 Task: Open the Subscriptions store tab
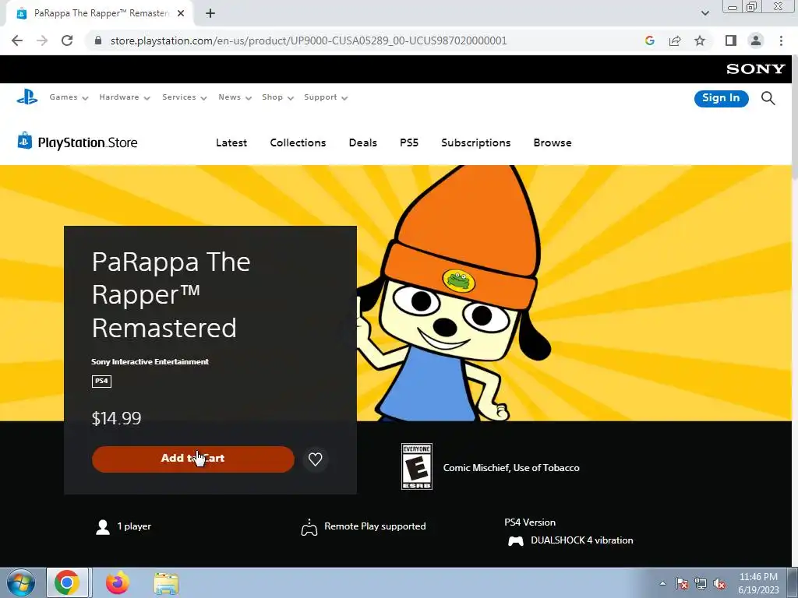(x=476, y=143)
